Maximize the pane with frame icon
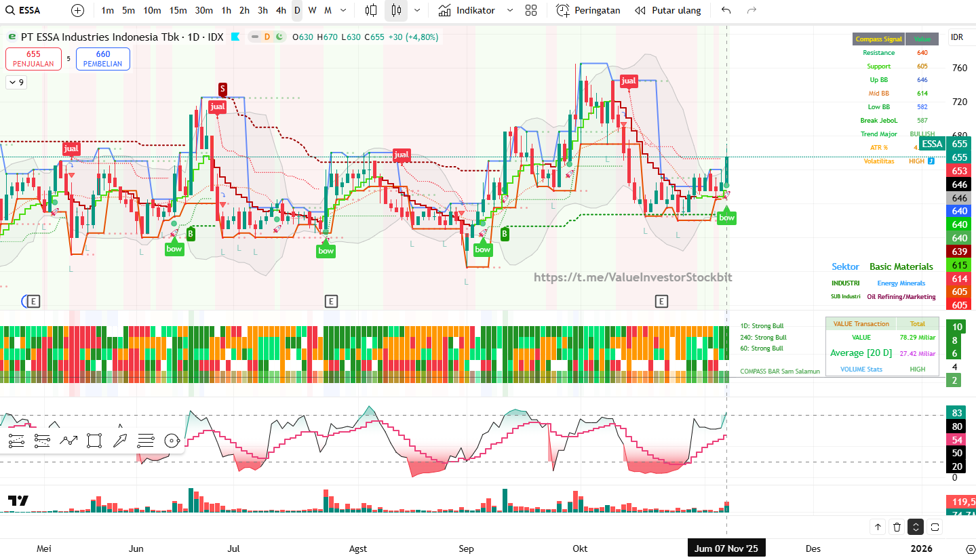Viewport: 976px width, 560px height. (x=935, y=527)
